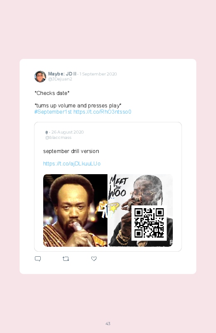
Task: Click the 1 September 2020 timestamp
Action: click(x=98, y=74)
